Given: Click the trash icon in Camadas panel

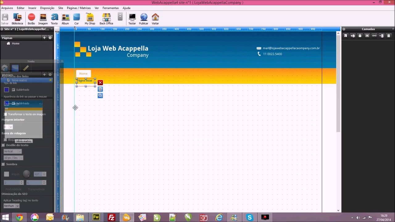Looking at the screenshot, I should tap(389, 36).
